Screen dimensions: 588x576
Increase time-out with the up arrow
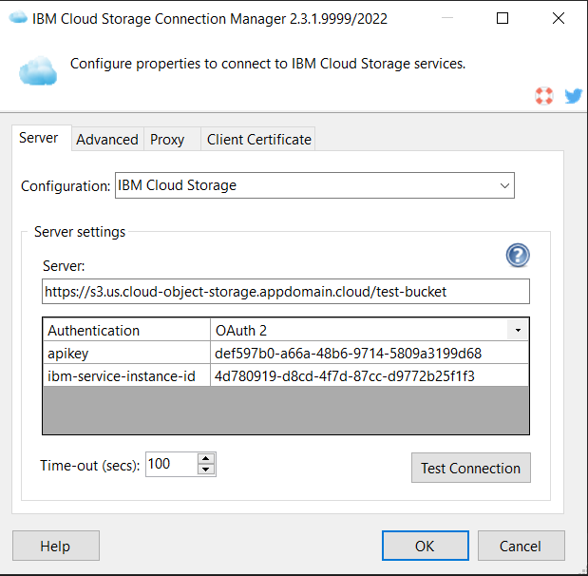(206, 458)
